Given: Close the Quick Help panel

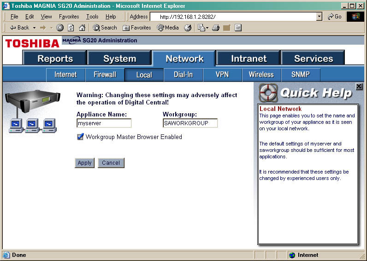Looking at the screenshot, I should 359,87.
